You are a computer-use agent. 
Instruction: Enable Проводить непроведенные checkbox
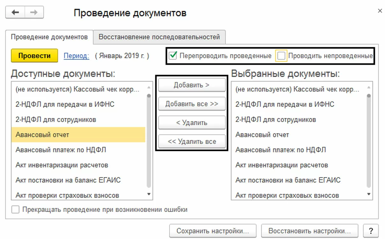pos(281,56)
